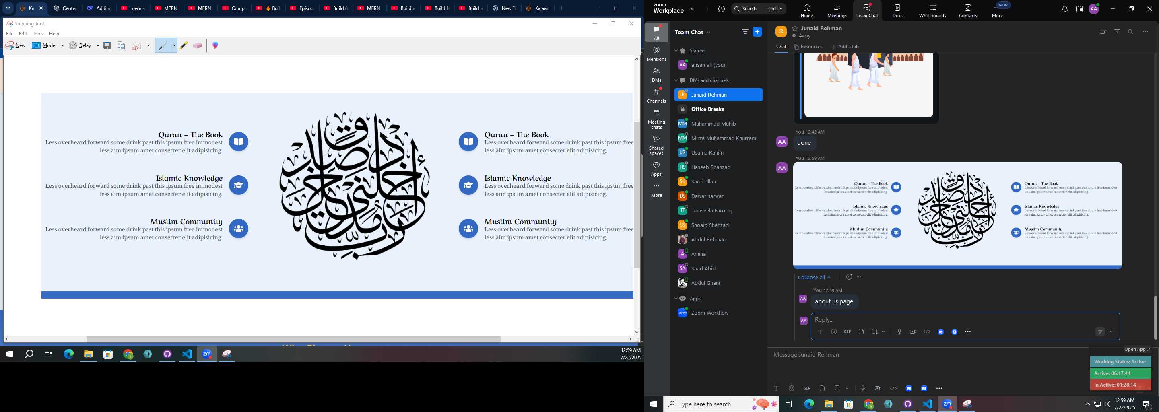
Task: Open Zoom Workflow app chat
Action: tap(718, 313)
